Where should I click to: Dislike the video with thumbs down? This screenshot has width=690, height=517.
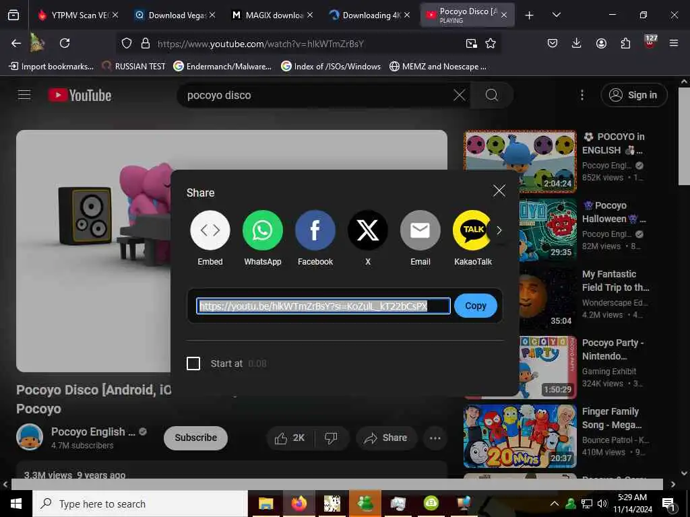tap(331, 438)
